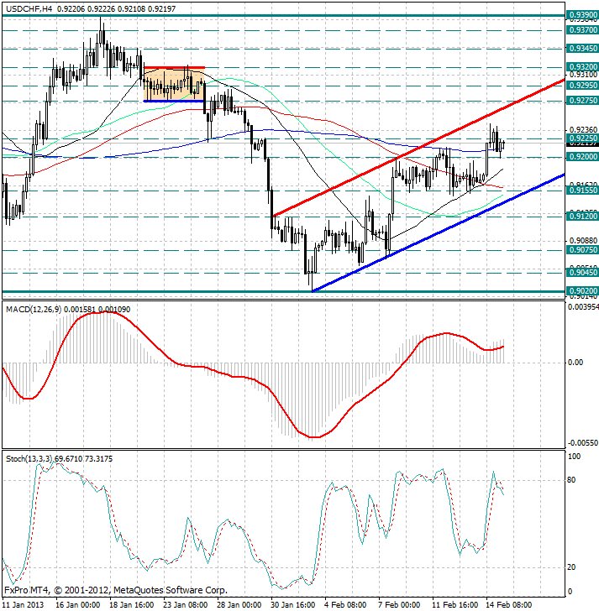This screenshot has width=599, height=611.
Task: Select the blue lower channel trendline
Action: (439, 233)
